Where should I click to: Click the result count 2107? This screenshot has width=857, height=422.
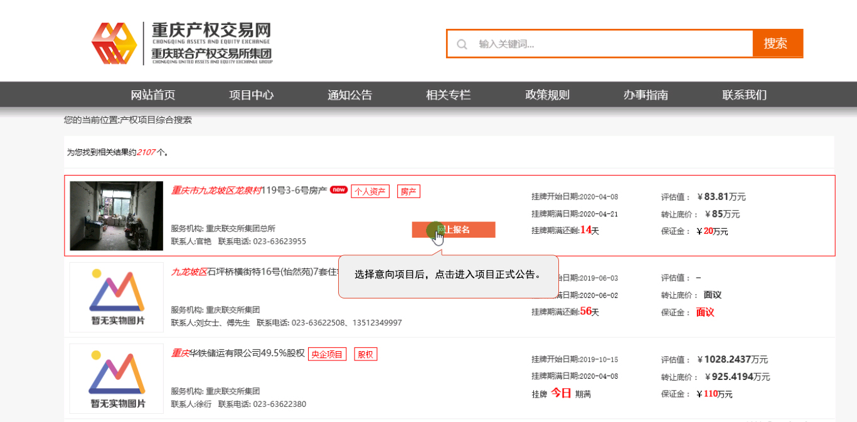click(x=146, y=152)
